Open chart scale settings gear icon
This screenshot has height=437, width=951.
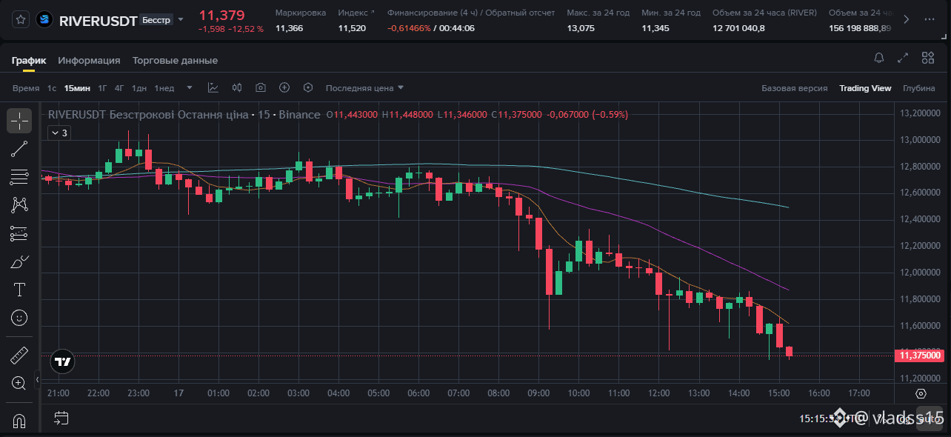click(921, 393)
